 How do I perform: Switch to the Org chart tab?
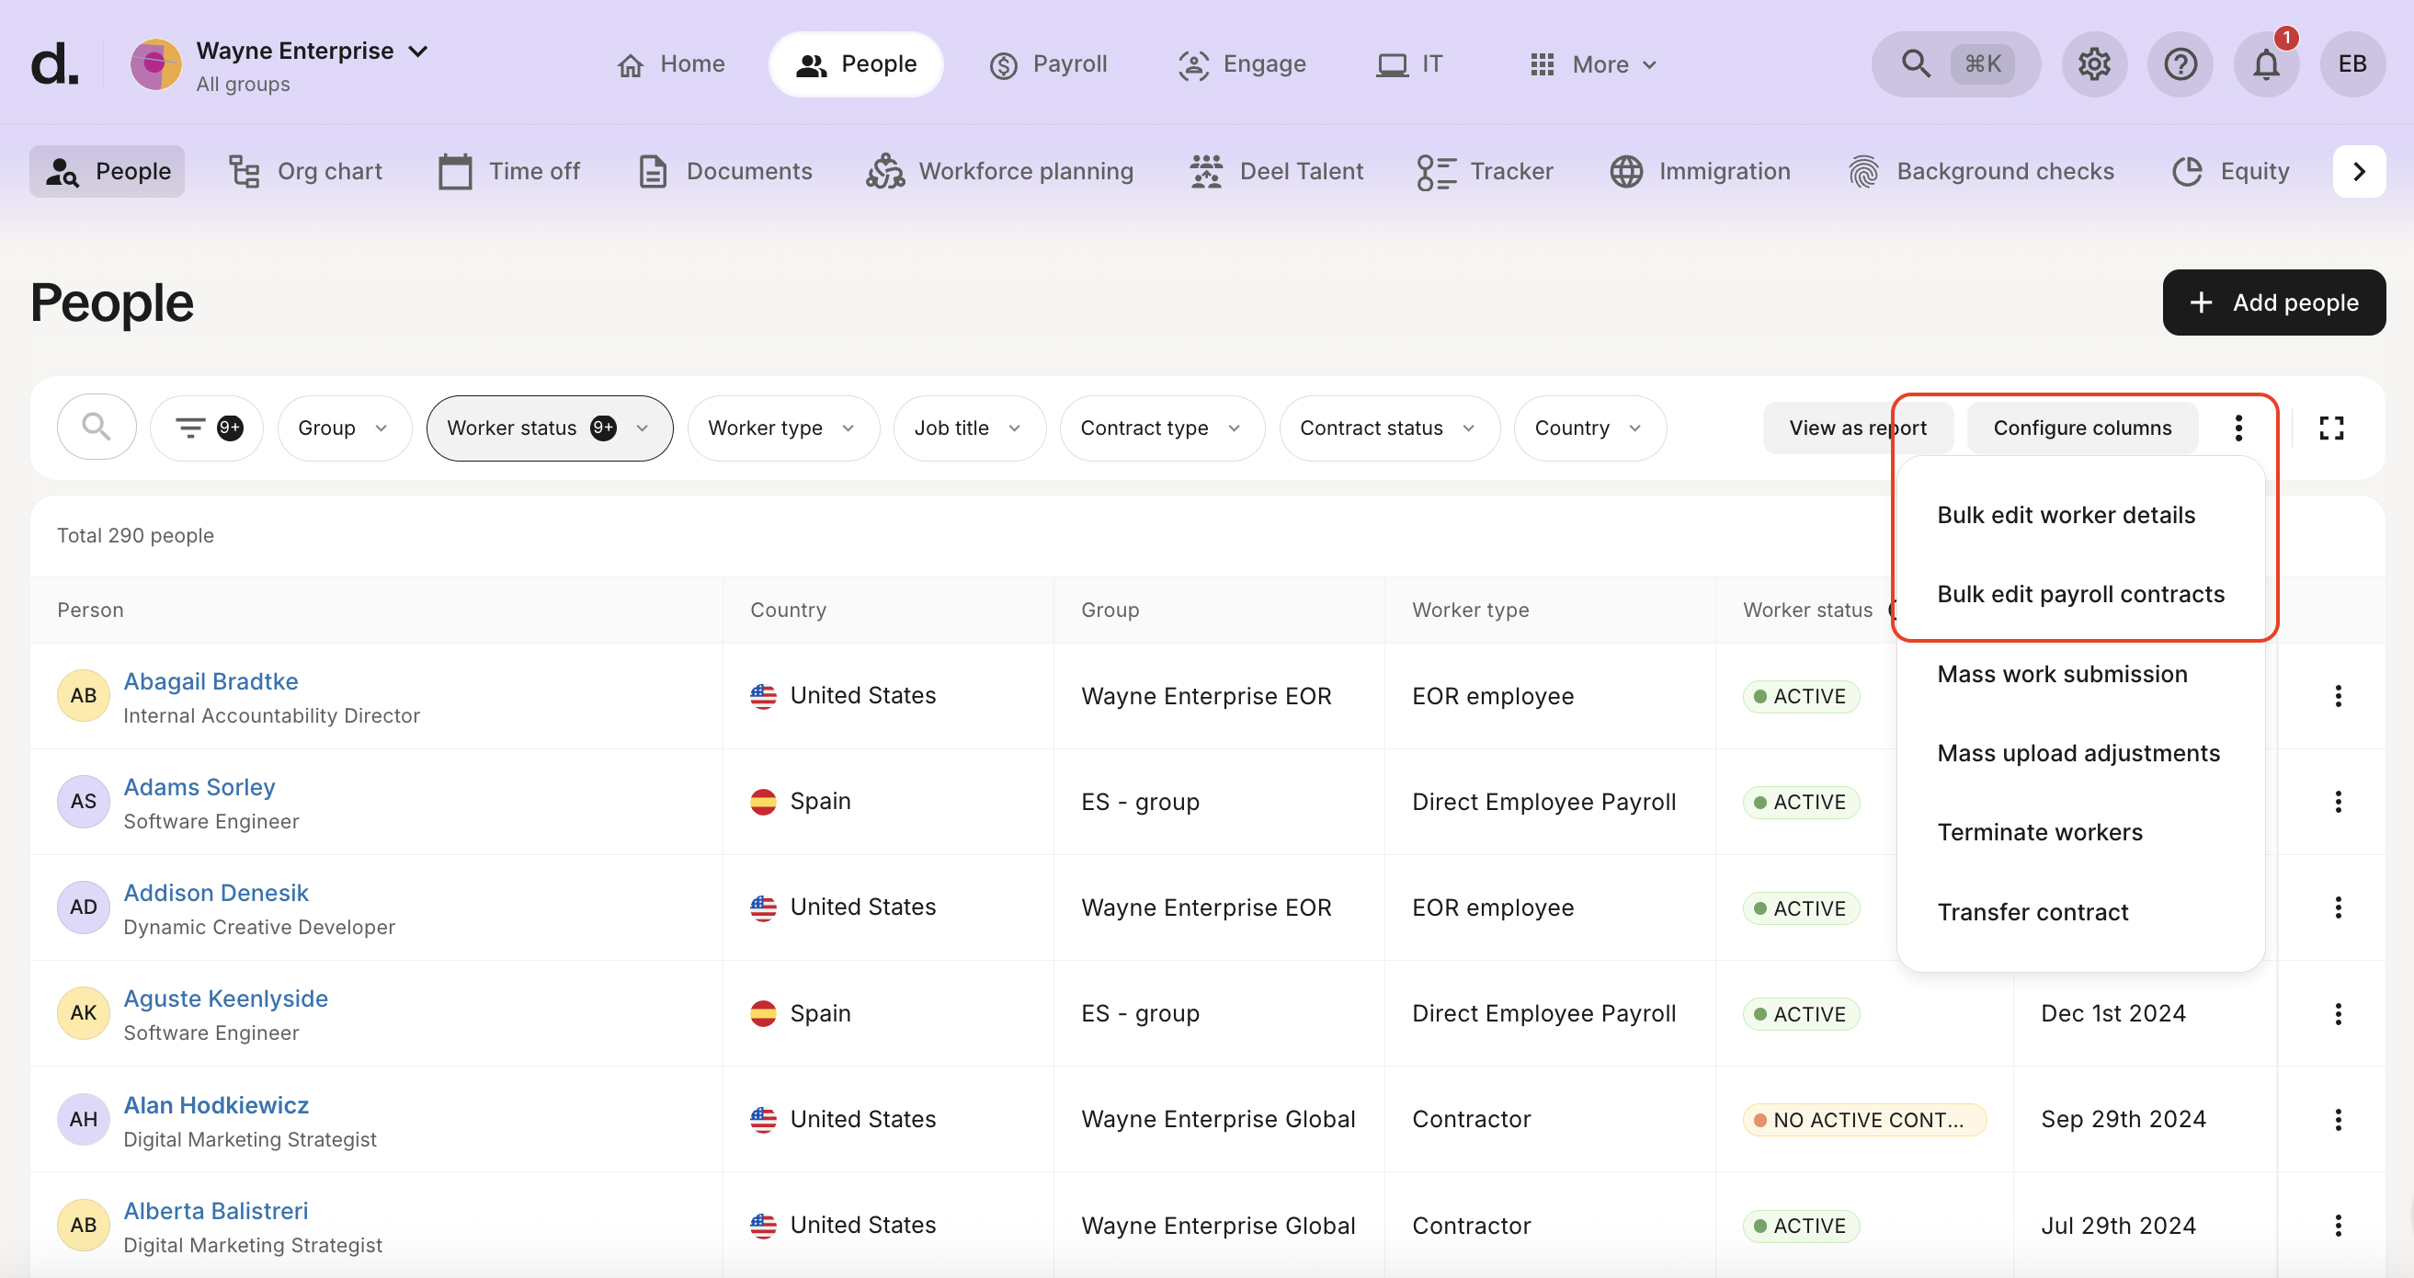click(306, 171)
